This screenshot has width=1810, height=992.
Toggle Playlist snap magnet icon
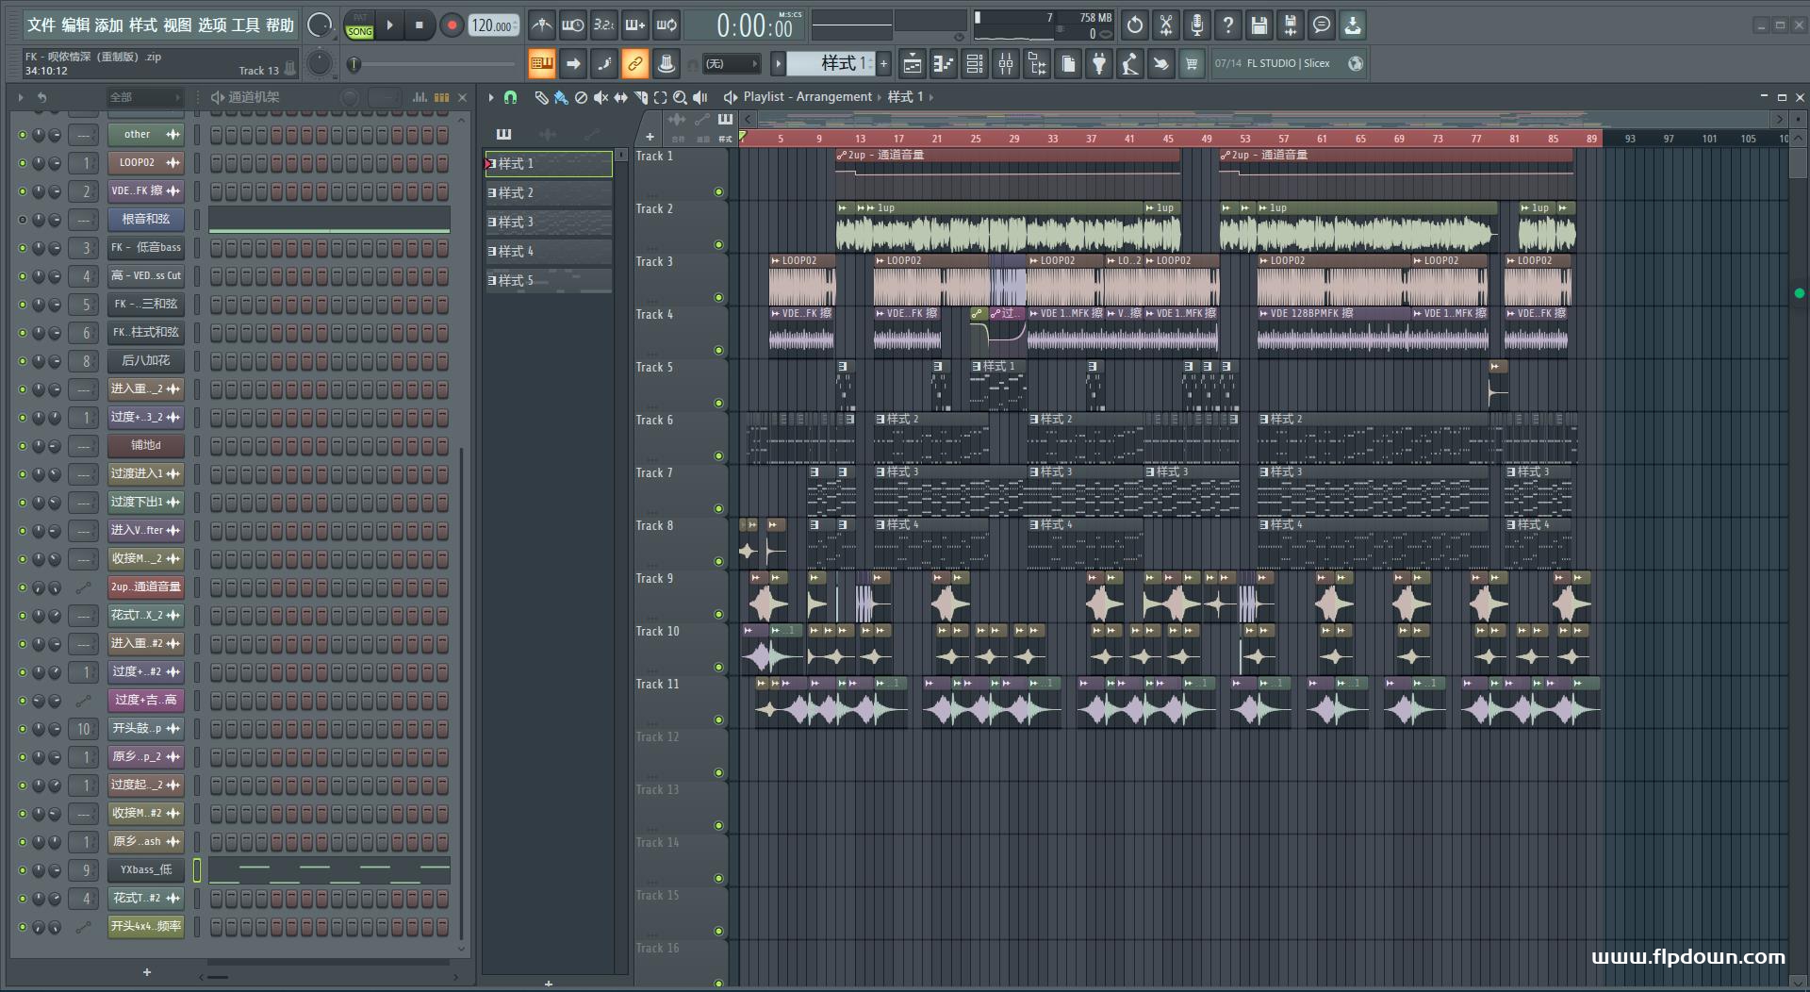click(510, 97)
